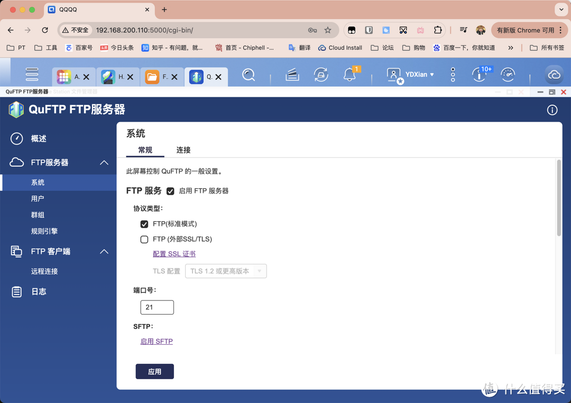
Task: Click the port number input field
Action: coord(157,307)
